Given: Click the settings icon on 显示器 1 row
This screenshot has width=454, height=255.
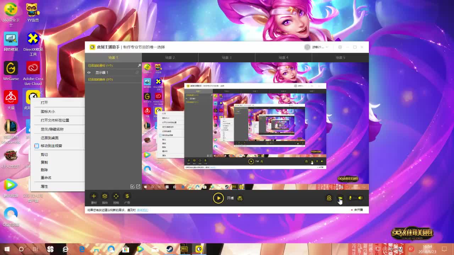Looking at the screenshot, I should tap(137, 73).
